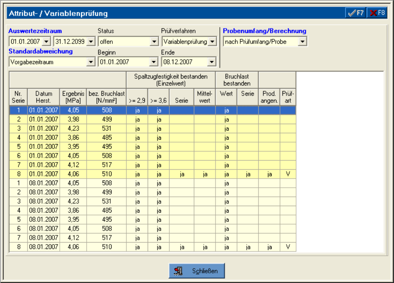Open the Beginn date dropdown

(154, 62)
